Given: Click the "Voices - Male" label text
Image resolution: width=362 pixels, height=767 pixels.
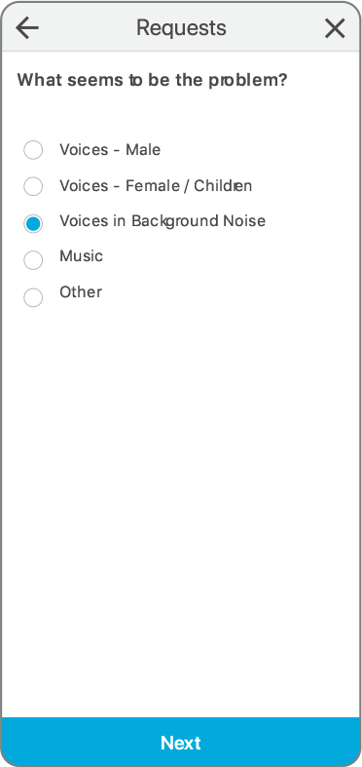Looking at the screenshot, I should [110, 149].
